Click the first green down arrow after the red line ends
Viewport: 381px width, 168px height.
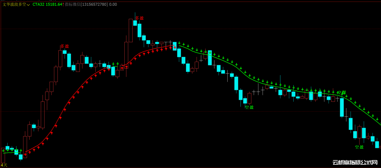tap(179, 43)
